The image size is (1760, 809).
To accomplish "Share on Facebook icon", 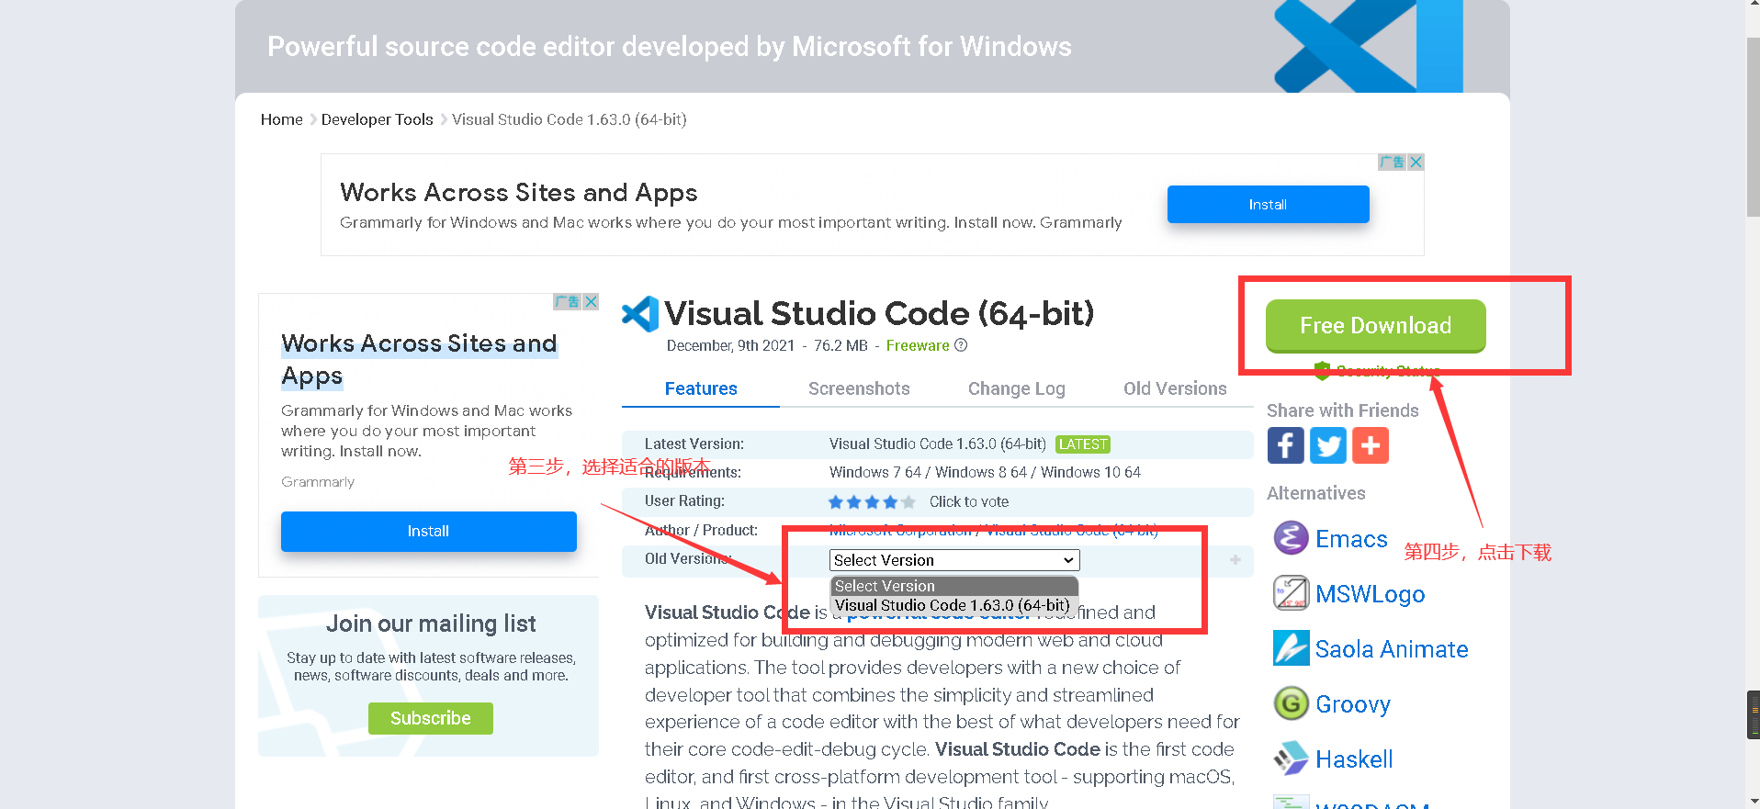I will click(1285, 445).
